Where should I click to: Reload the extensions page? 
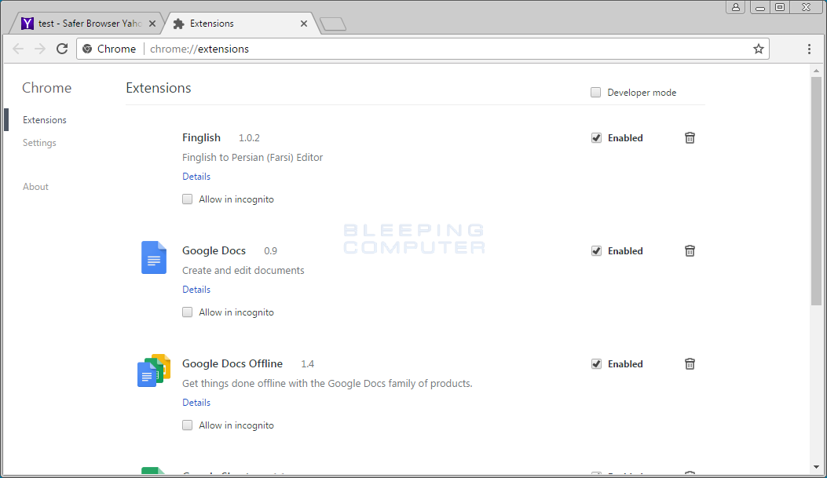[62, 48]
